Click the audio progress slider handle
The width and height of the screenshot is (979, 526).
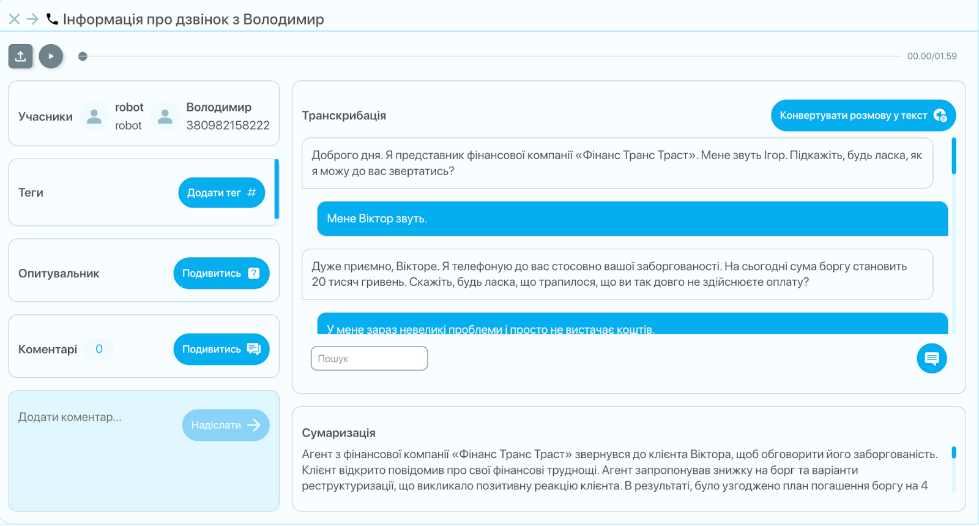(83, 56)
